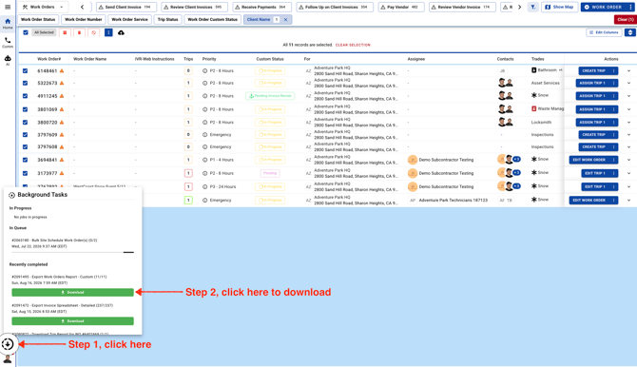
Task: Open the Review Vendor Invoice tab
Action: (x=462, y=7)
